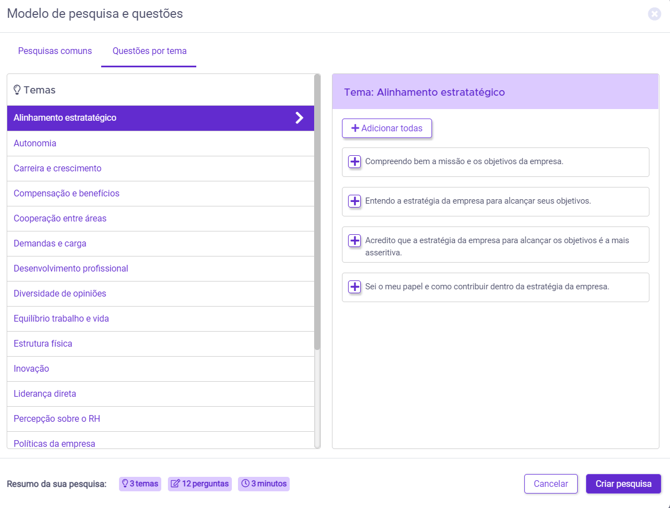The height and width of the screenshot is (508, 670).
Task: Click the Criar pesquisa button
Action: [x=623, y=484]
